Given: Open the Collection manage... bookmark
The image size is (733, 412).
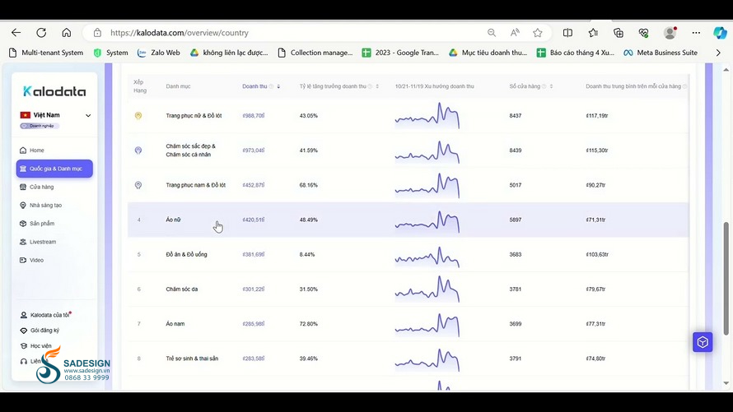Looking at the screenshot, I should click(x=315, y=53).
